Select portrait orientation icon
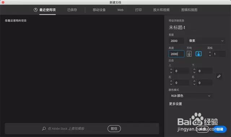 (x=189, y=54)
